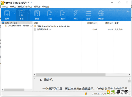This screenshot has width=132, height=97.
Task: Open the Edit (编辑) menu
Action: [13, 7]
